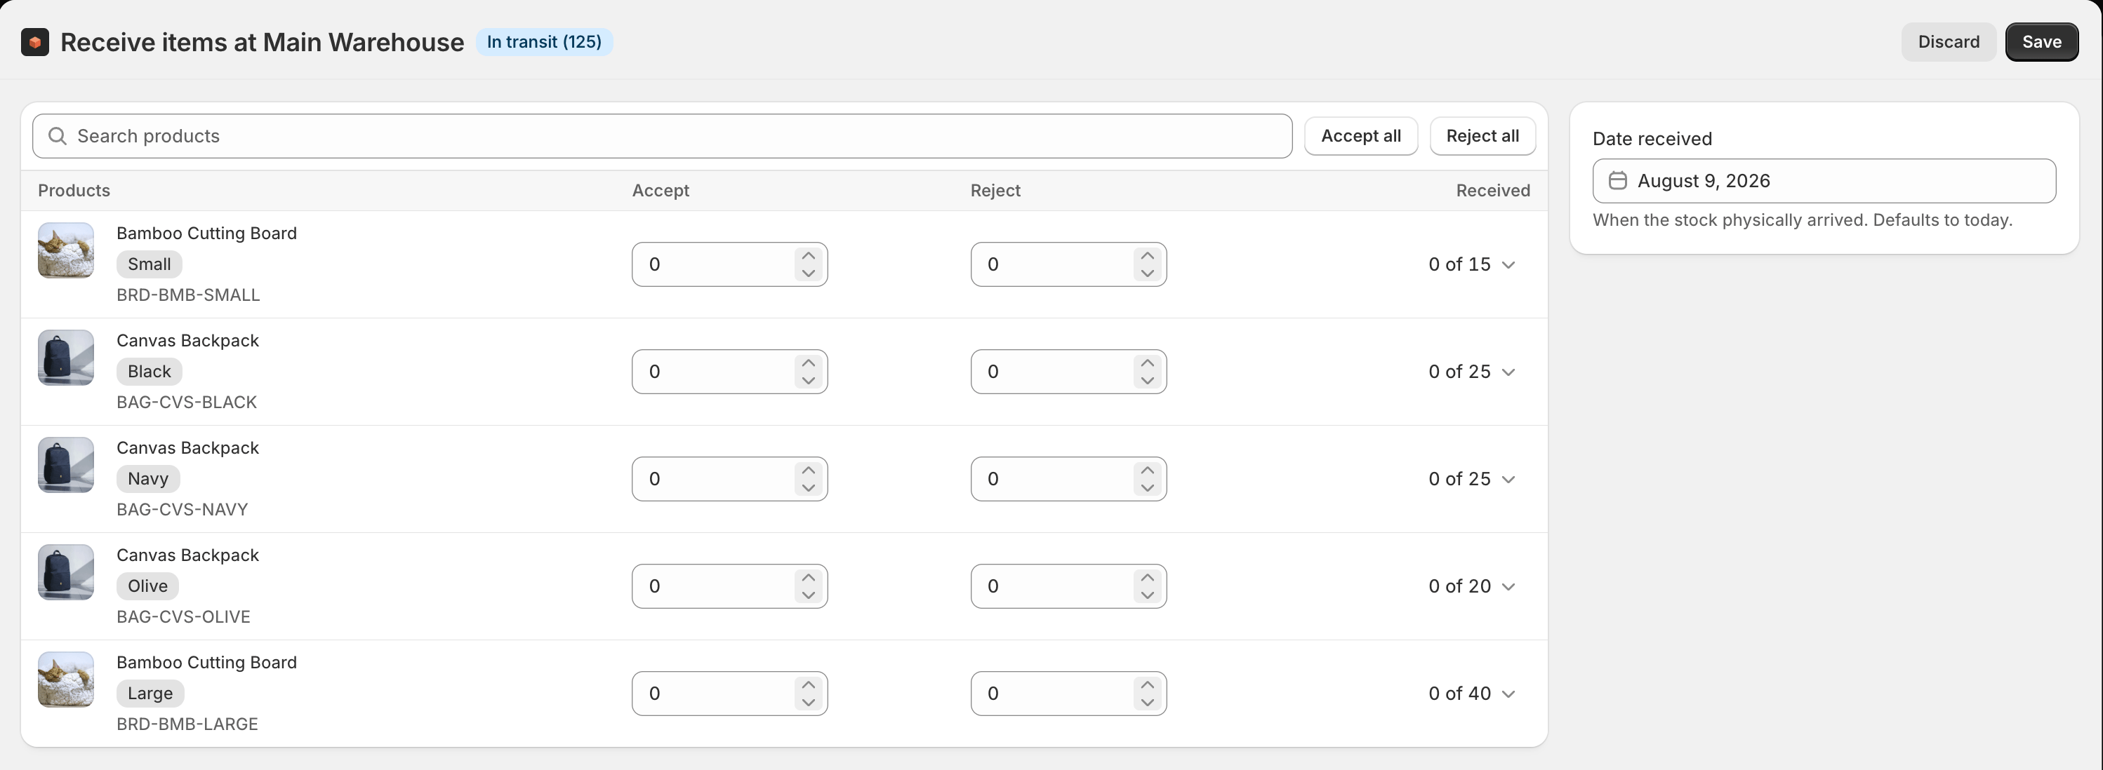
Task: Click the Bamboo Cutting Board Large thumbnail
Action: click(x=66, y=680)
